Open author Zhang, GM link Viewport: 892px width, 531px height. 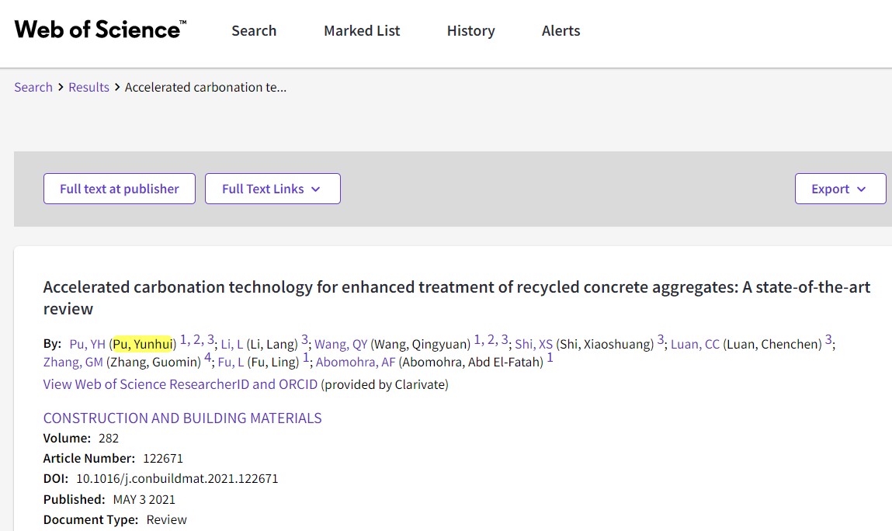pos(73,362)
